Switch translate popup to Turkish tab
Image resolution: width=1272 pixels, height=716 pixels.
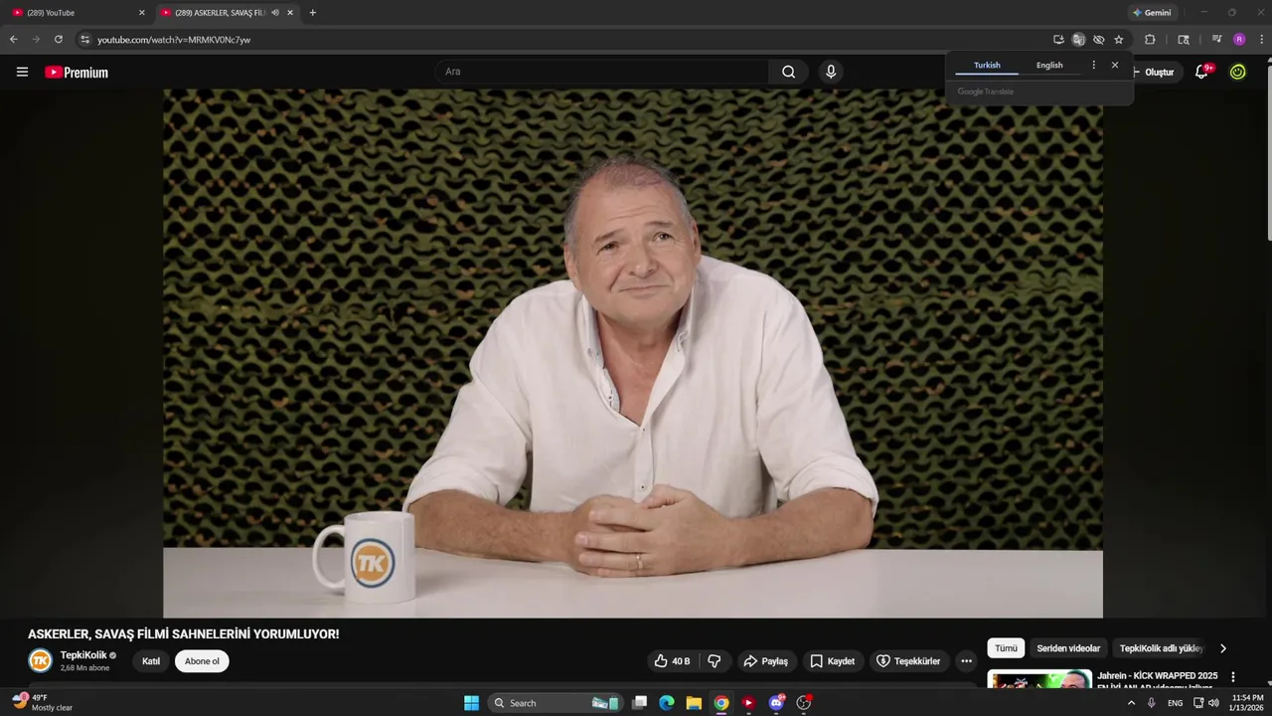pyautogui.click(x=987, y=65)
